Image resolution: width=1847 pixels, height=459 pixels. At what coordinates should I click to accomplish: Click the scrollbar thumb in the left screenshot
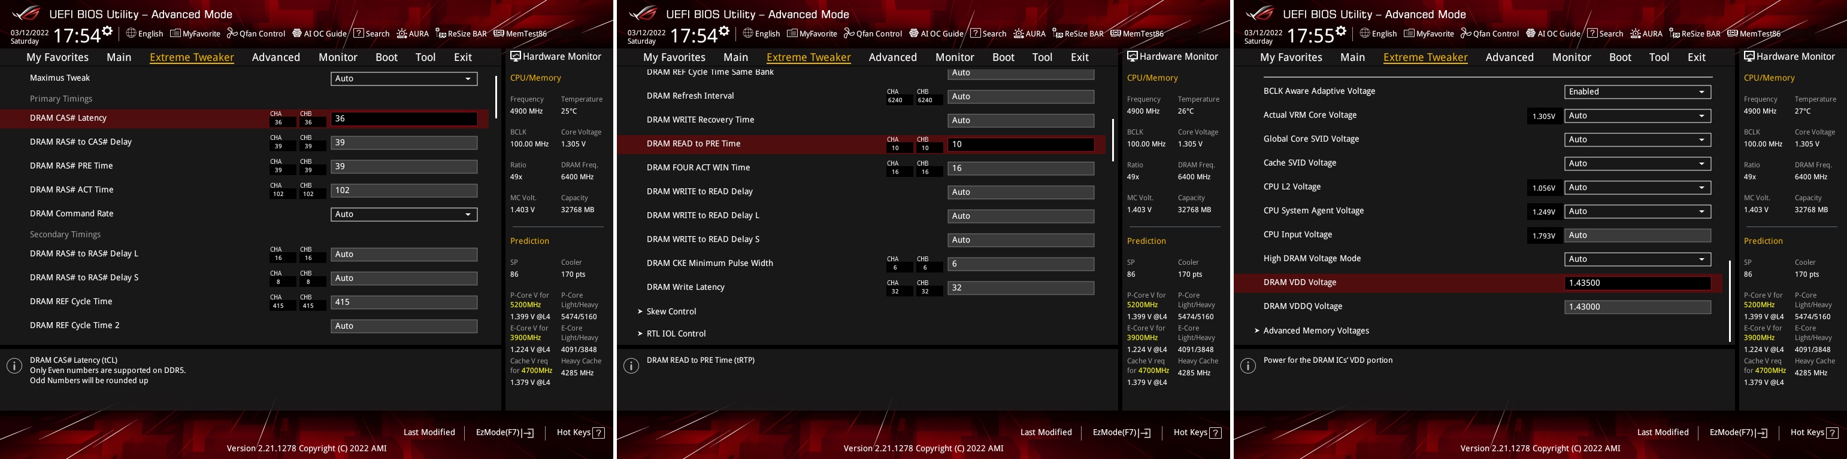(x=495, y=97)
